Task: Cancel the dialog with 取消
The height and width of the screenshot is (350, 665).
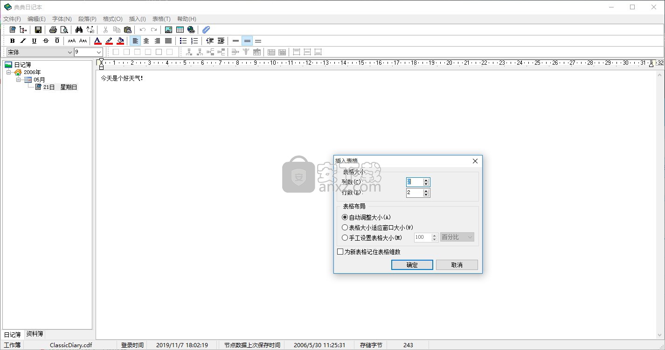Action: coord(457,265)
